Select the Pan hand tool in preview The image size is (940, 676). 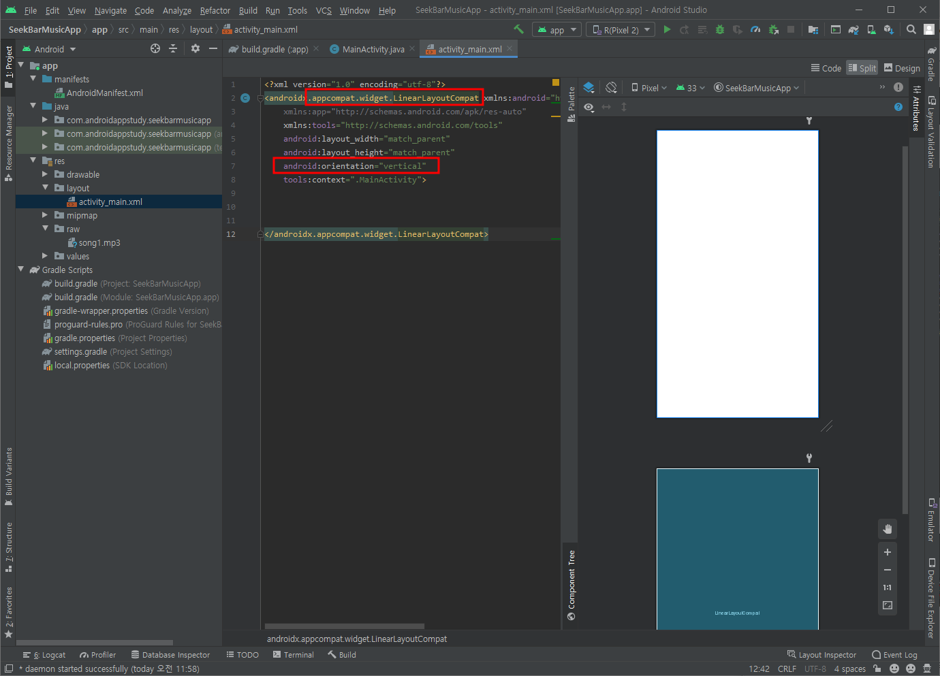(888, 529)
